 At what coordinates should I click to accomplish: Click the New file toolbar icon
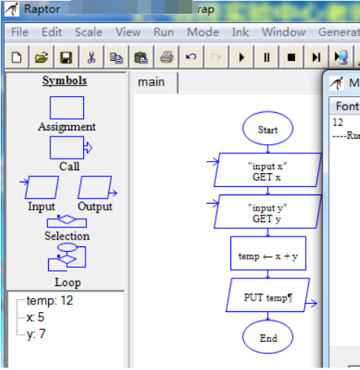(x=17, y=57)
